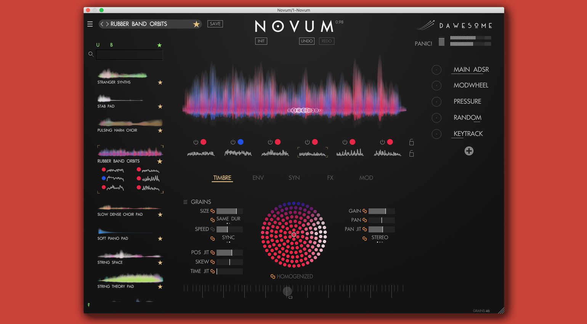The height and width of the screenshot is (324, 587).
Task: Click the SKEW link icon
Action: 213,262
